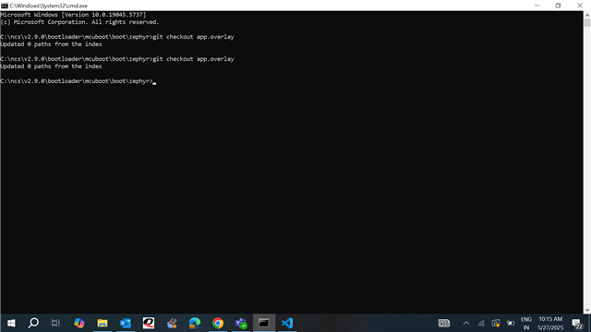Open the ENG IN language switcher

tap(526, 324)
